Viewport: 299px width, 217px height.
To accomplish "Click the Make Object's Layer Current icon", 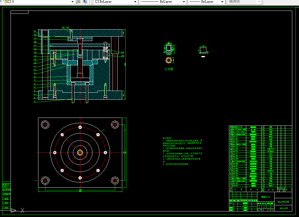I will (x=78, y=2).
